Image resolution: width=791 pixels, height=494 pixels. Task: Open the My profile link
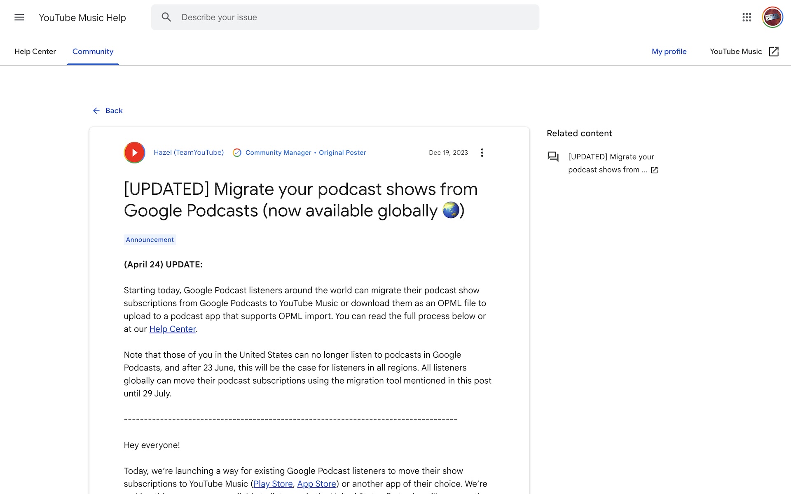(x=669, y=51)
